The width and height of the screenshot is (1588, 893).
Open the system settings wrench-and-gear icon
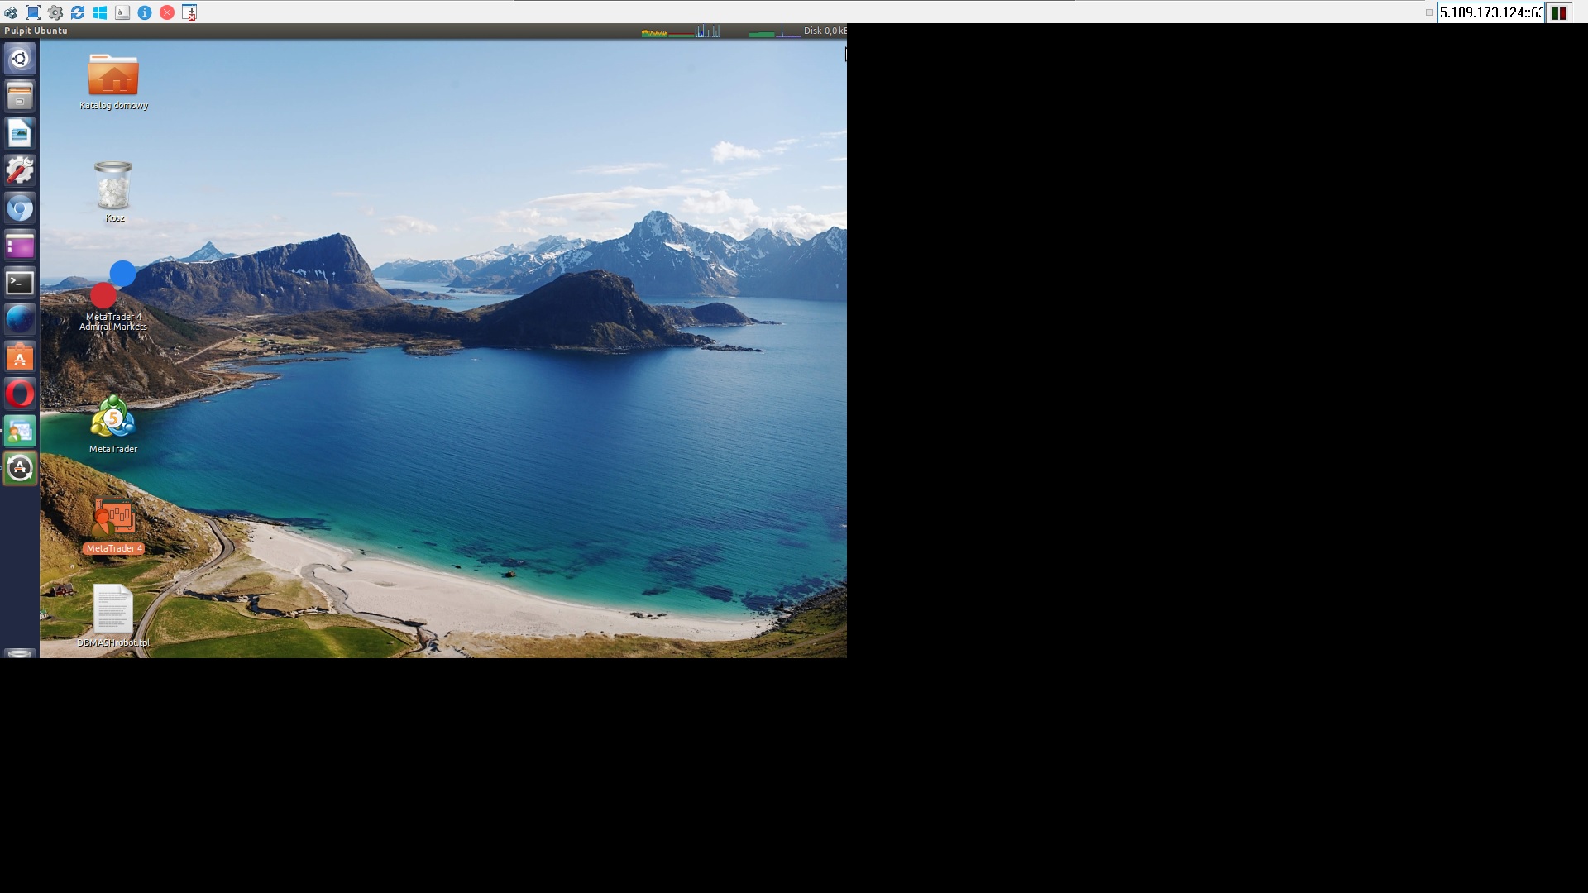pyautogui.click(x=20, y=170)
